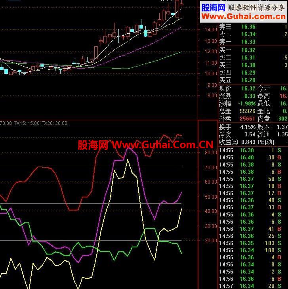This screenshot has height=289, width=288.
Task: Click the 最高 label
Action: [x=264, y=96]
